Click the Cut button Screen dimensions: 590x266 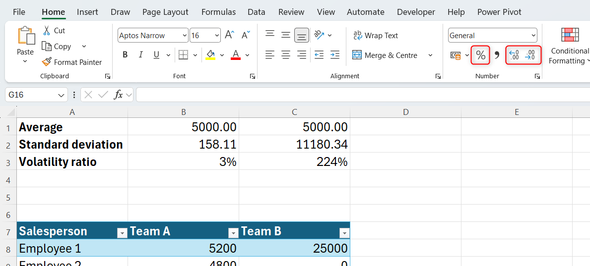tap(54, 30)
